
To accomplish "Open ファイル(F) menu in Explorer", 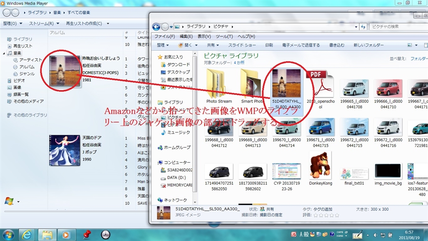I will [165, 36].
